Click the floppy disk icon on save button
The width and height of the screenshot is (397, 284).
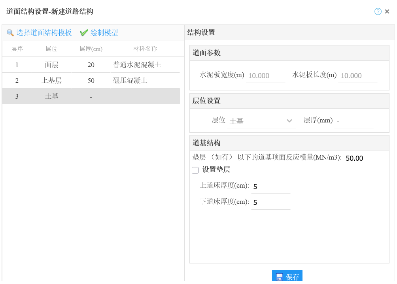[x=280, y=277]
